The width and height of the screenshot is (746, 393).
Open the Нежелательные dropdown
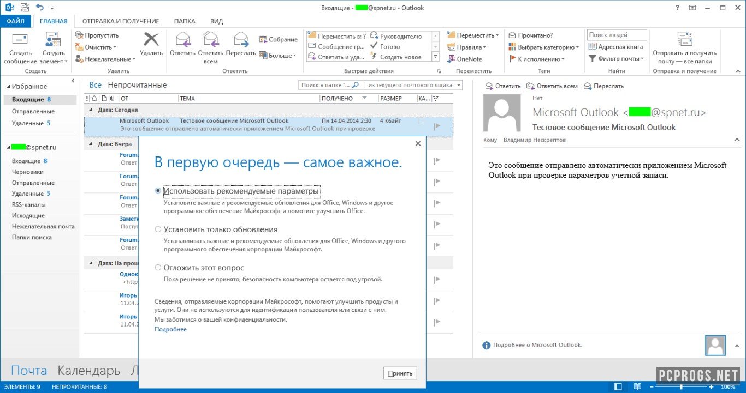pos(105,59)
